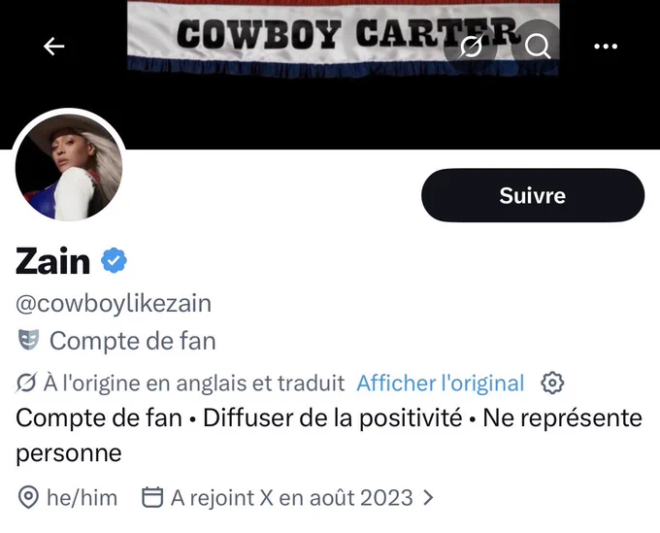Image resolution: width=660 pixels, height=533 pixels.
Task: Tap the location pin icon
Action: (x=28, y=497)
